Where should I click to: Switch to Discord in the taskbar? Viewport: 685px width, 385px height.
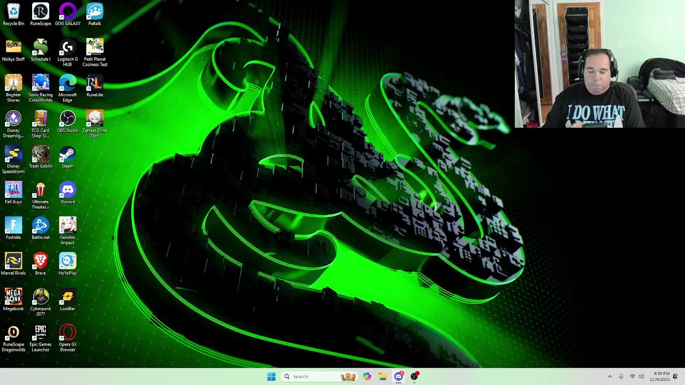[399, 376]
